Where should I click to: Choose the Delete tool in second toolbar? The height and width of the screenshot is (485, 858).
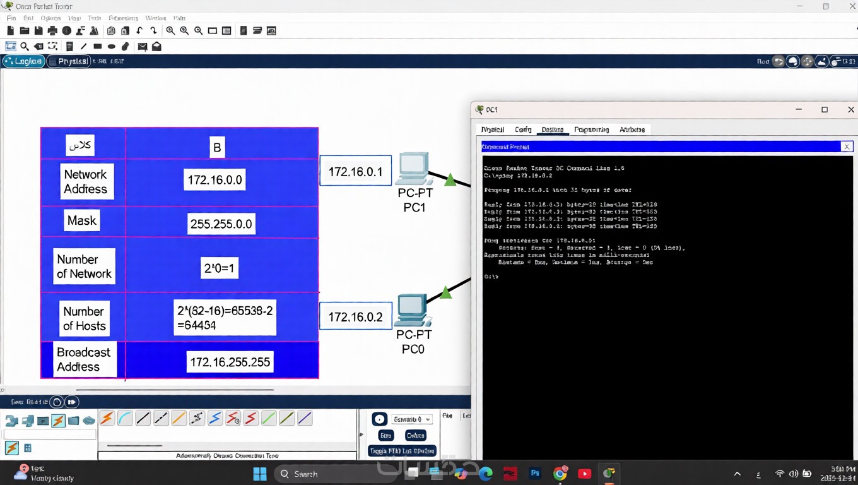click(x=39, y=46)
